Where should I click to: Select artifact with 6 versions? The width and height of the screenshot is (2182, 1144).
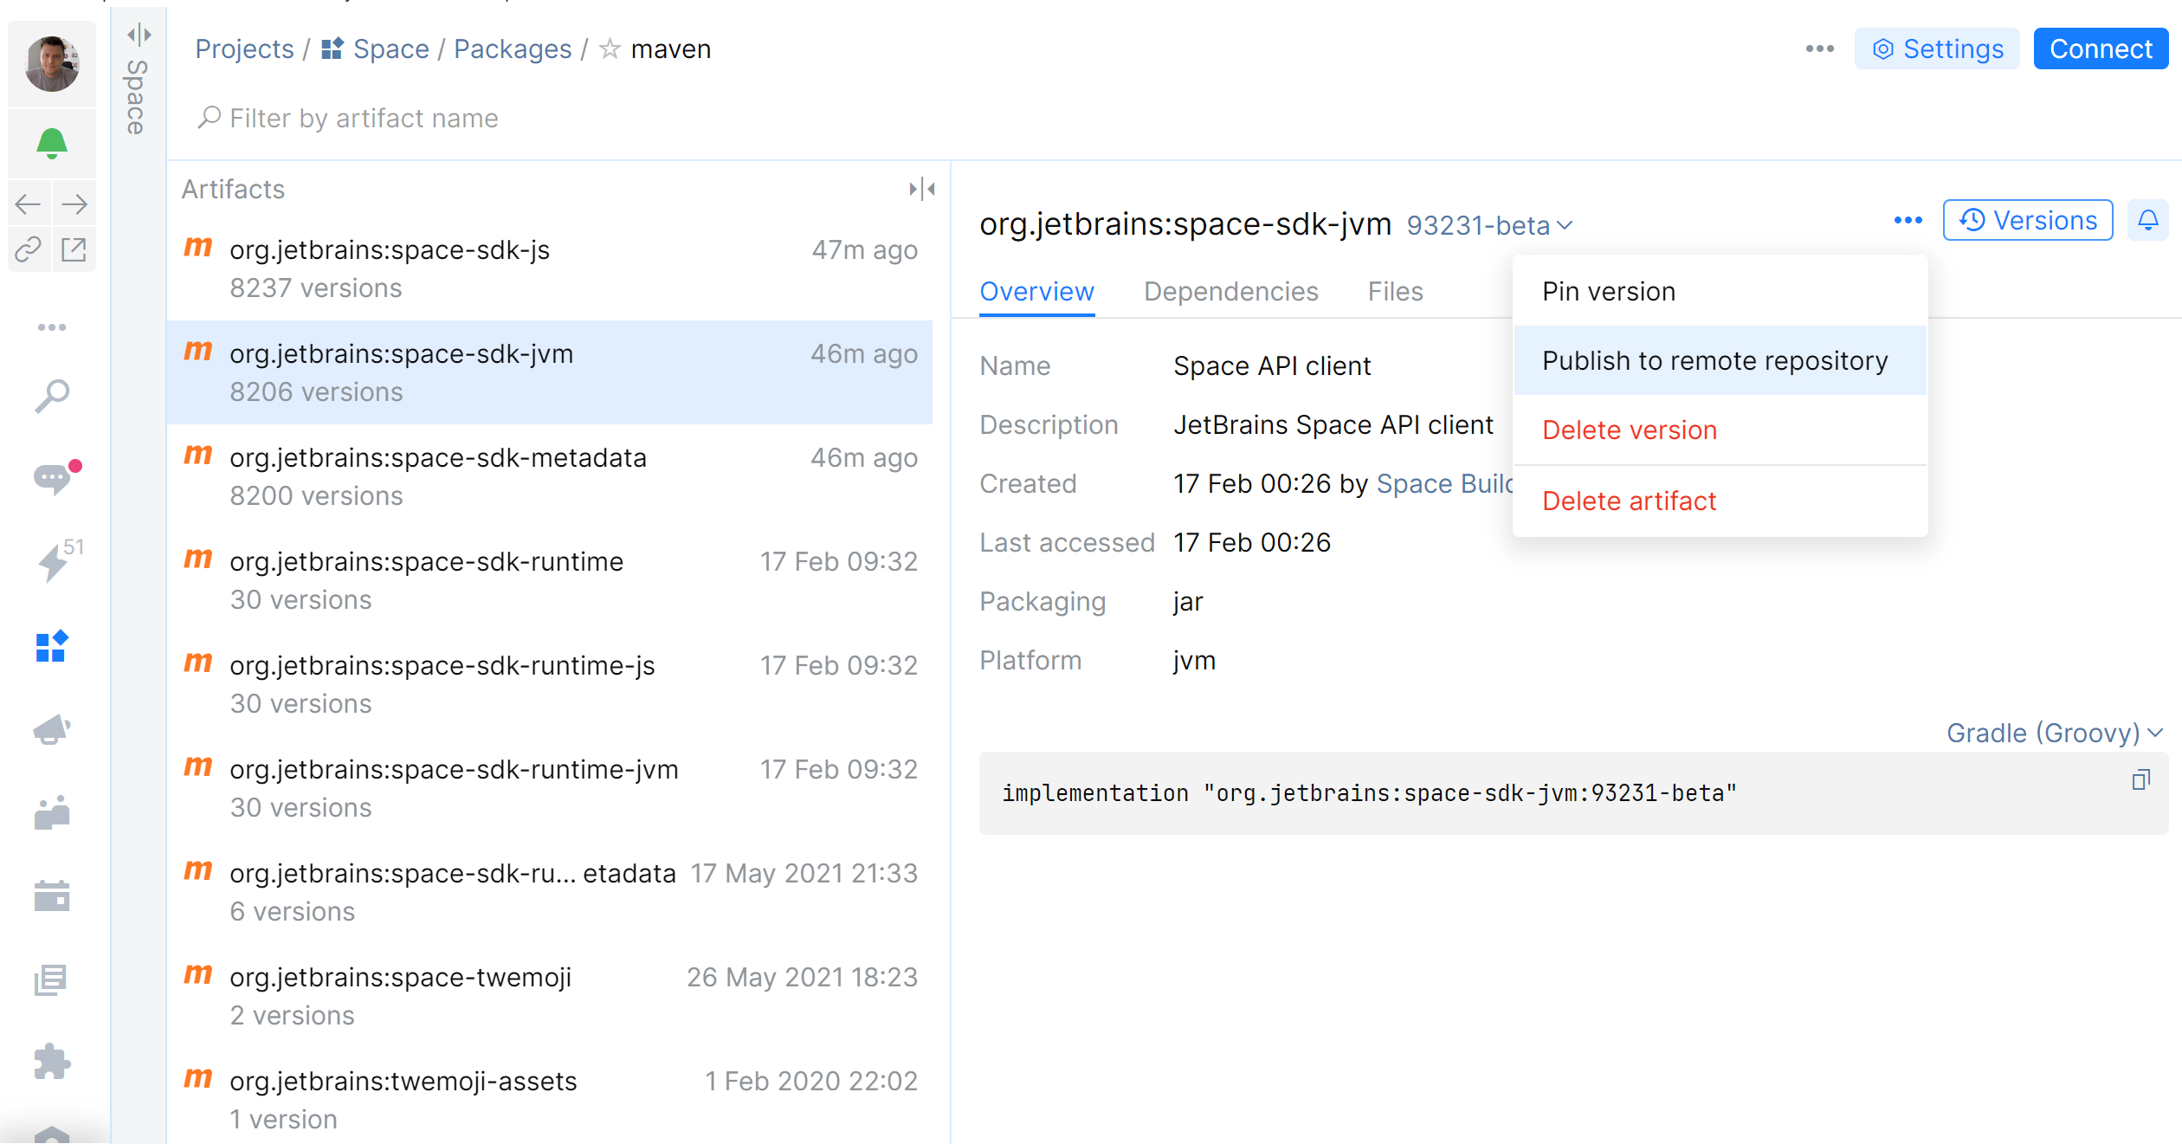[x=550, y=892]
